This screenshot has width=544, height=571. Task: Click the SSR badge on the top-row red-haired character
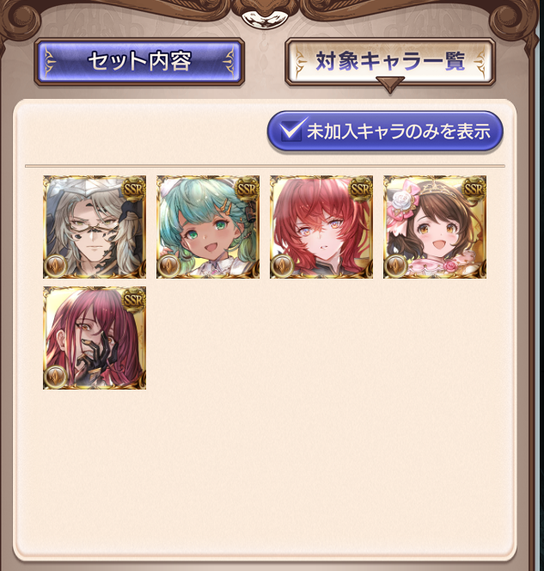360,188
